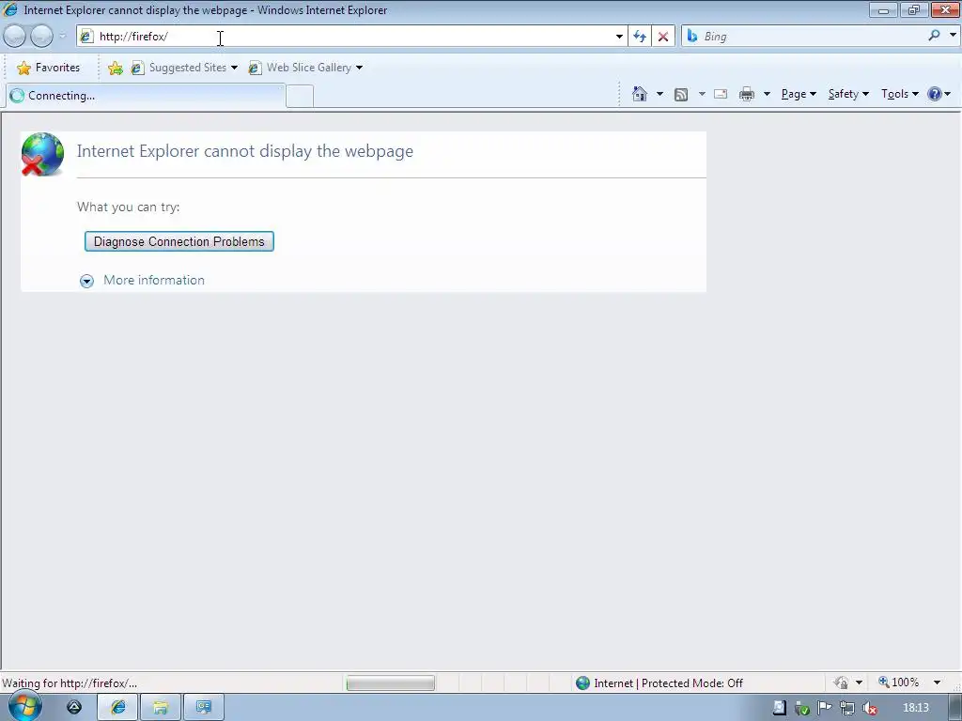This screenshot has width=962, height=721.
Task: Click Add to Favorites Bar star icon
Action: 115,68
